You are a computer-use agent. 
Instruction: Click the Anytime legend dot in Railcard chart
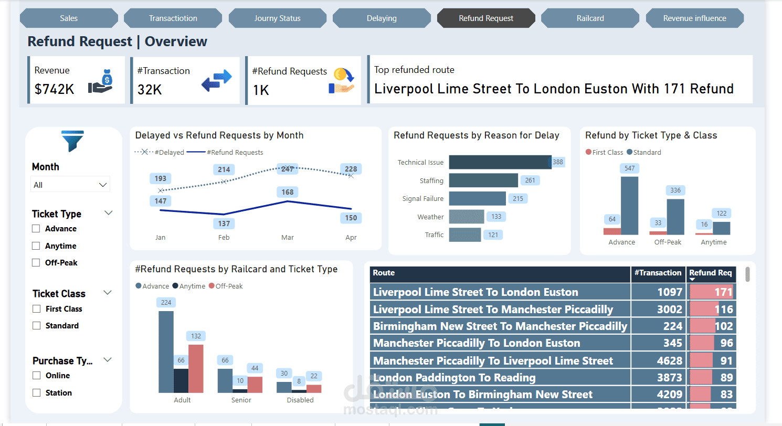175,286
